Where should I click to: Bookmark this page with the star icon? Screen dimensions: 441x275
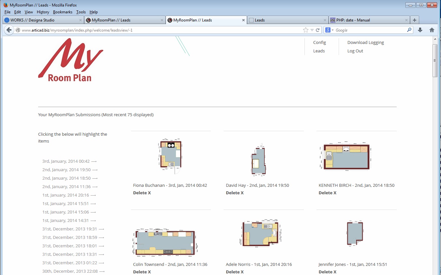click(306, 30)
